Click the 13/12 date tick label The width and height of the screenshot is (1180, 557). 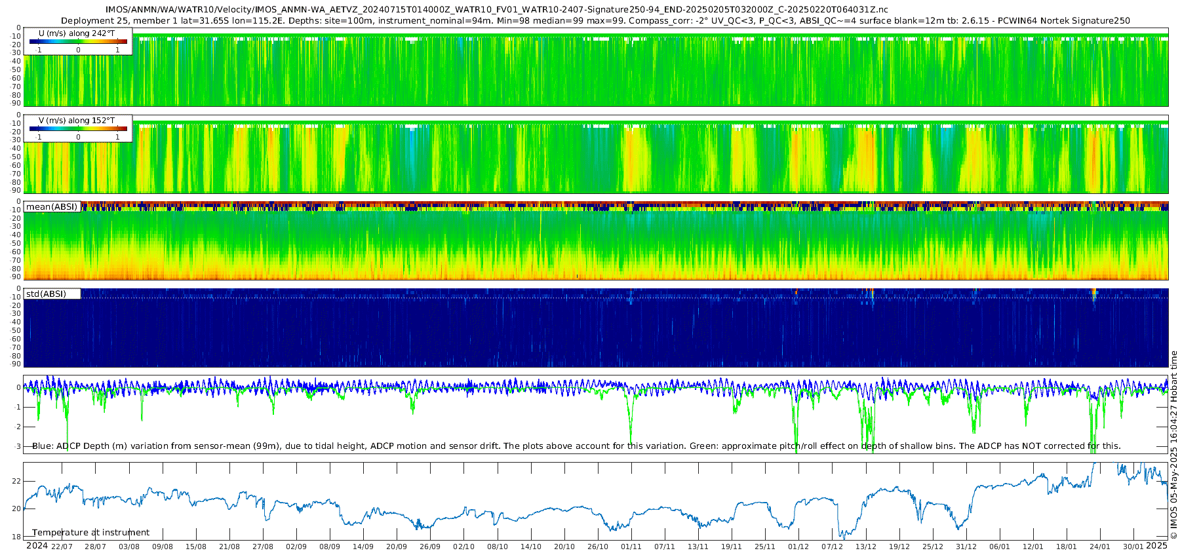[866, 547]
